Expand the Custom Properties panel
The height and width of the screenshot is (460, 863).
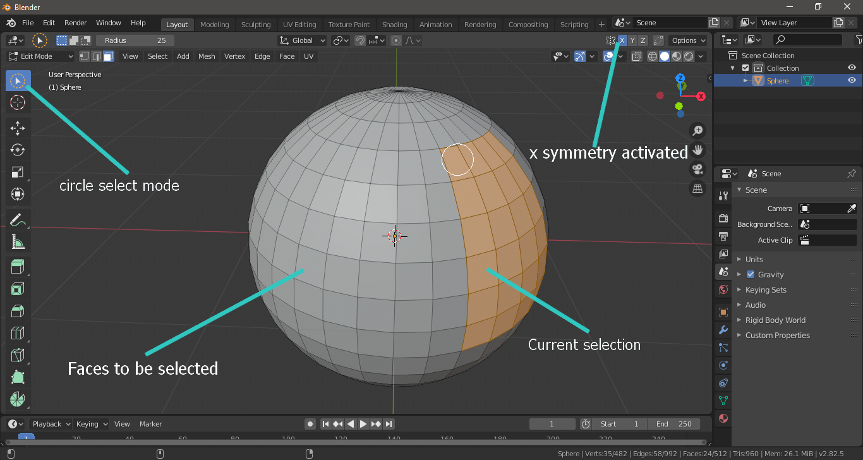pos(777,335)
